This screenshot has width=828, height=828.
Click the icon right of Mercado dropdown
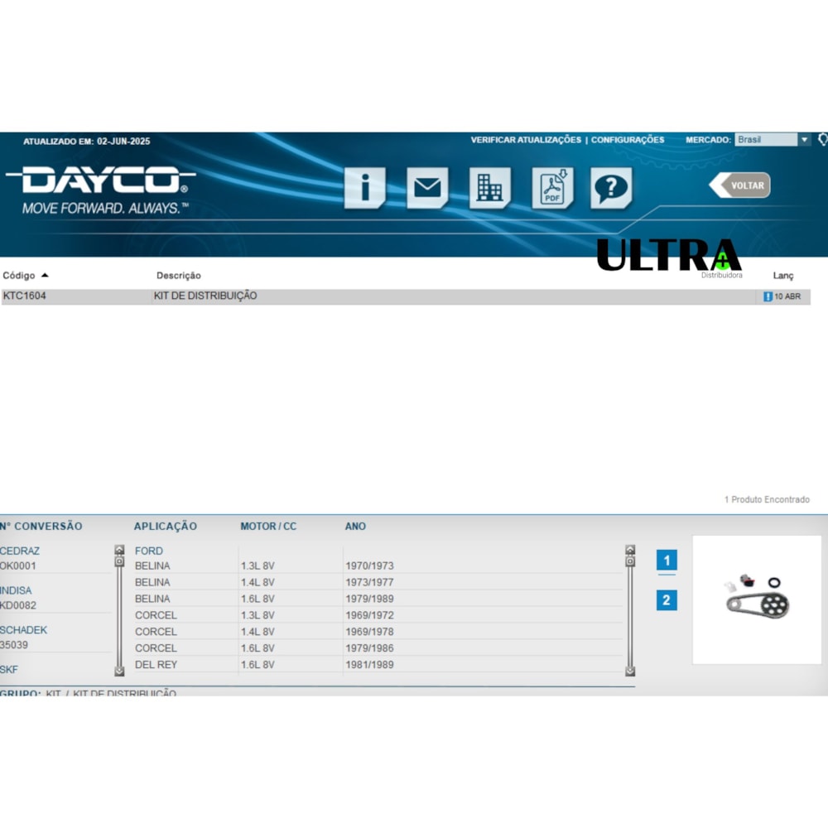click(x=823, y=139)
